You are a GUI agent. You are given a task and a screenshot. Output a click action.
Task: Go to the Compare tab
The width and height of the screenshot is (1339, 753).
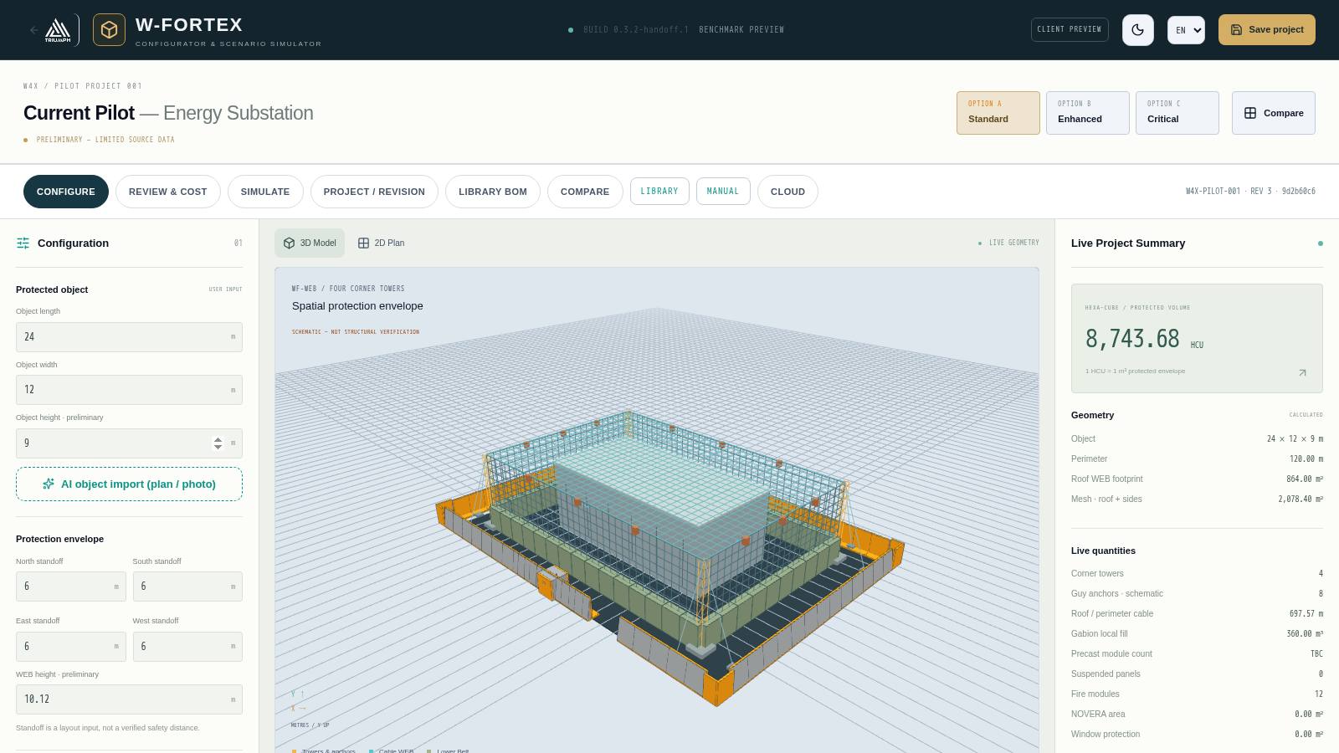tap(585, 192)
